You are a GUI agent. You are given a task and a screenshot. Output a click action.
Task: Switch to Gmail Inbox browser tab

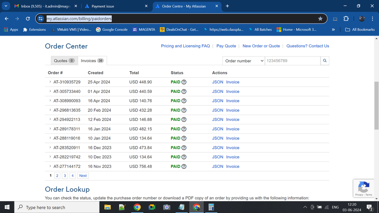(x=46, y=6)
